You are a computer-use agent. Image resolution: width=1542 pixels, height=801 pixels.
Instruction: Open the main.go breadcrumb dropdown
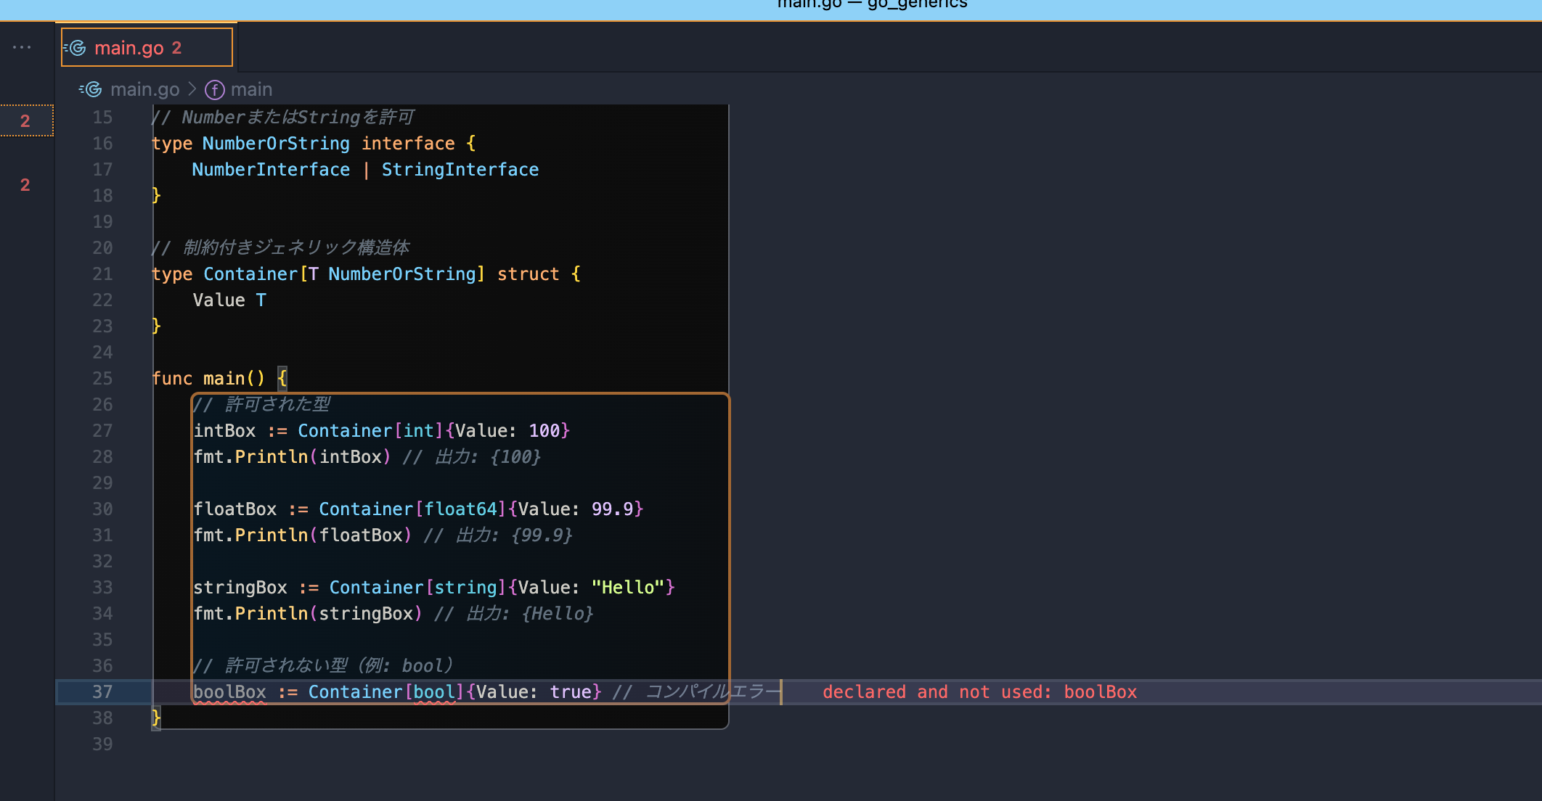tap(144, 89)
